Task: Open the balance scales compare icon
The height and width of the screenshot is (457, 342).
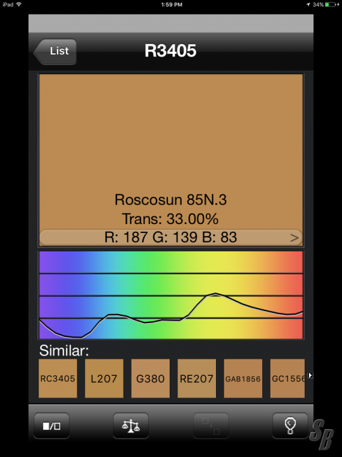Action: click(x=131, y=426)
